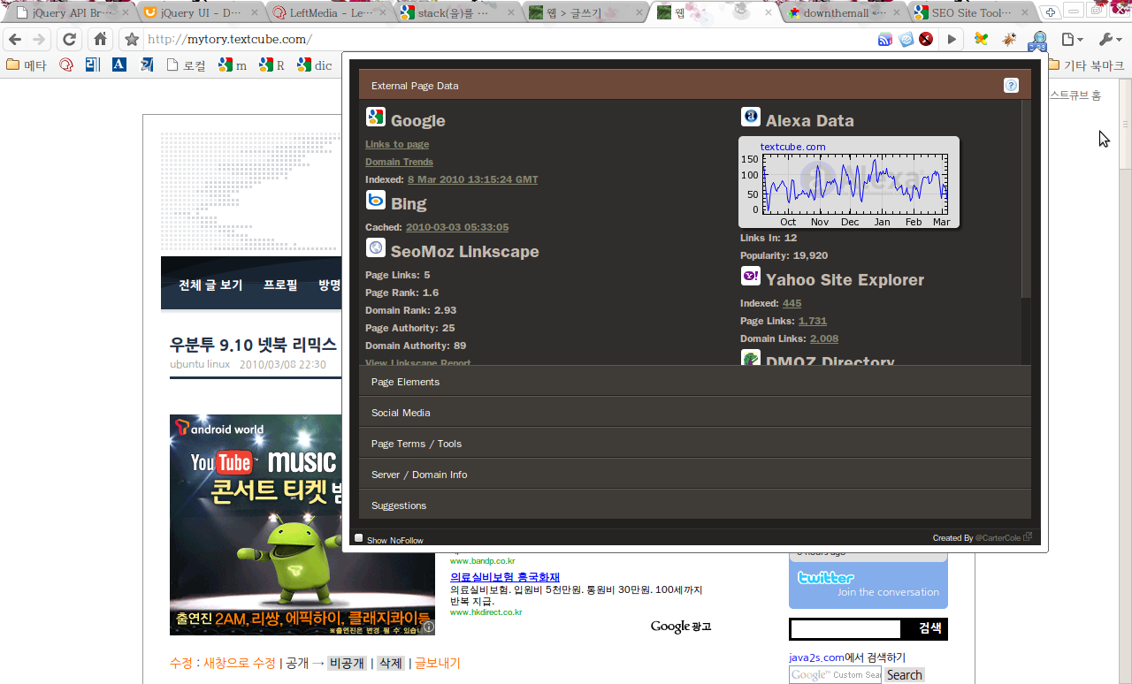Expand the Page Terms / Tools section
Image resolution: width=1132 pixels, height=684 pixels.
(695, 444)
